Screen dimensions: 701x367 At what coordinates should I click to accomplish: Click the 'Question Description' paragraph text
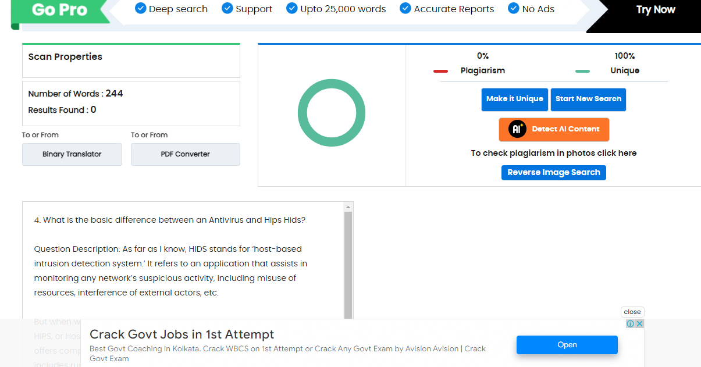pos(170,271)
